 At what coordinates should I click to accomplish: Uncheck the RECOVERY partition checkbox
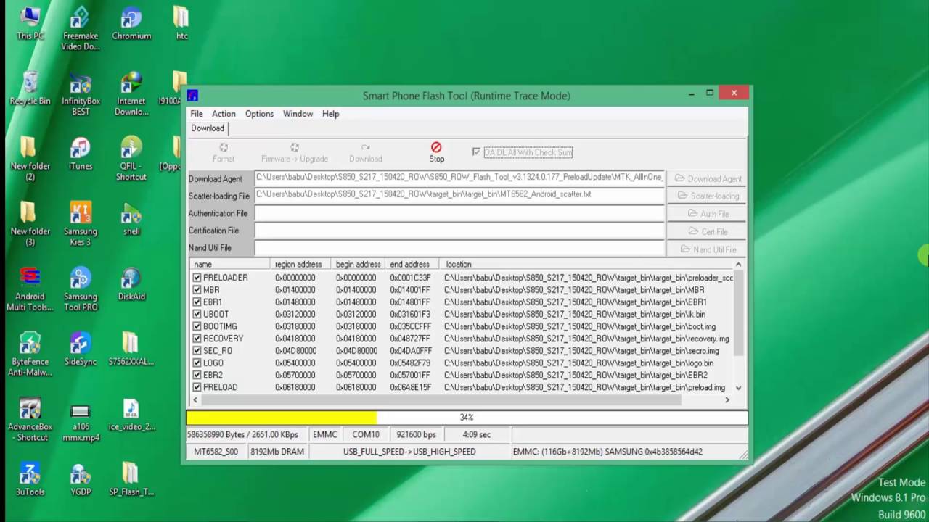click(197, 339)
